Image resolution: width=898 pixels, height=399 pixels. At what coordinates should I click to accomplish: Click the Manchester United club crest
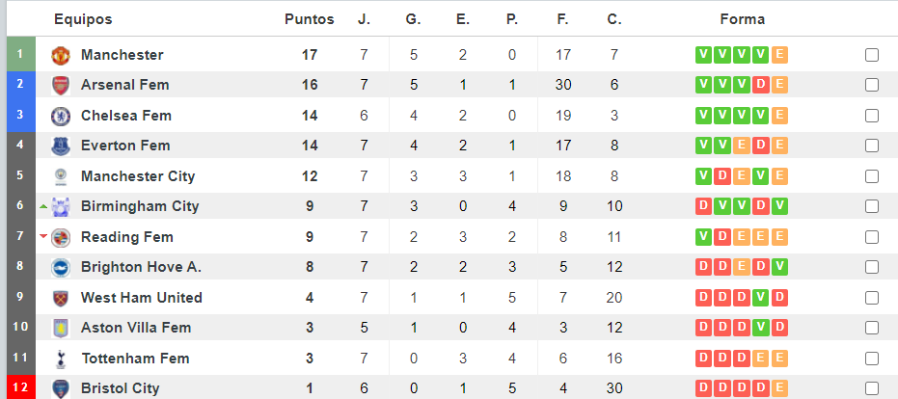pos(61,55)
